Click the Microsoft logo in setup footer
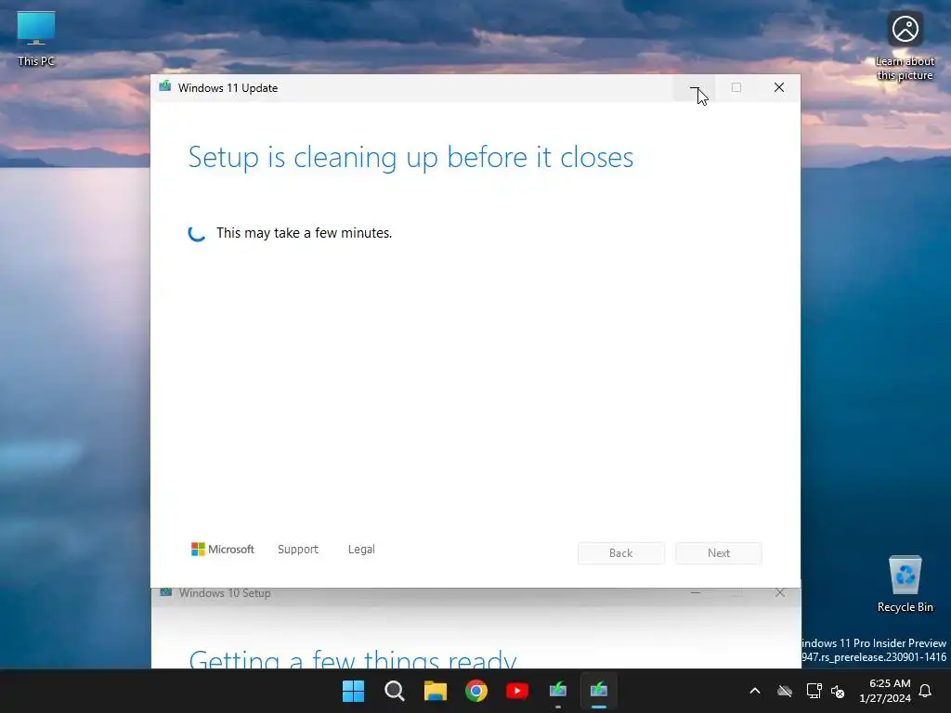Viewport: 951px width, 713px height. pyautogui.click(x=223, y=550)
